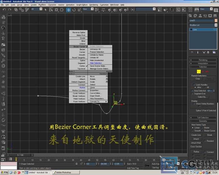Activate the Select Object arrow tool
The image size is (219, 175).
coord(45,9)
